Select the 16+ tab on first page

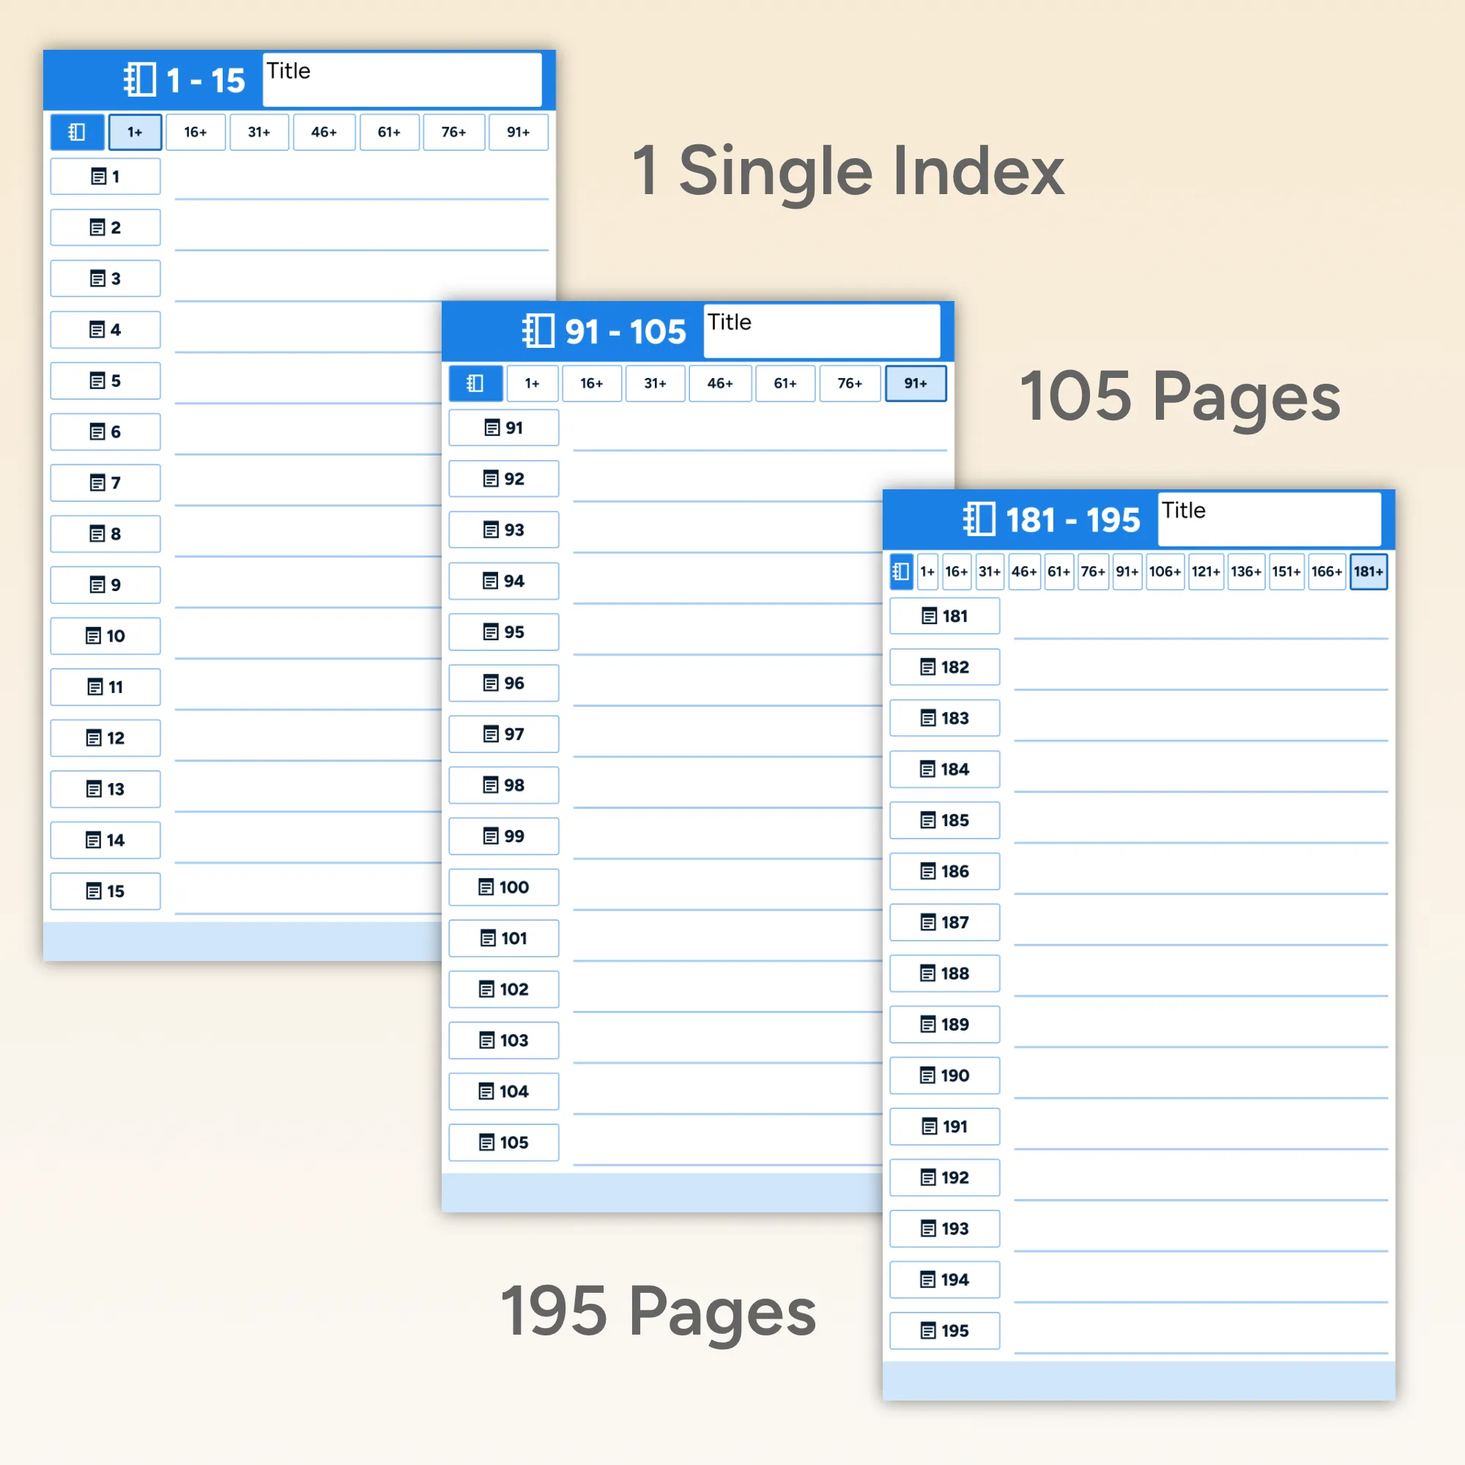click(195, 132)
